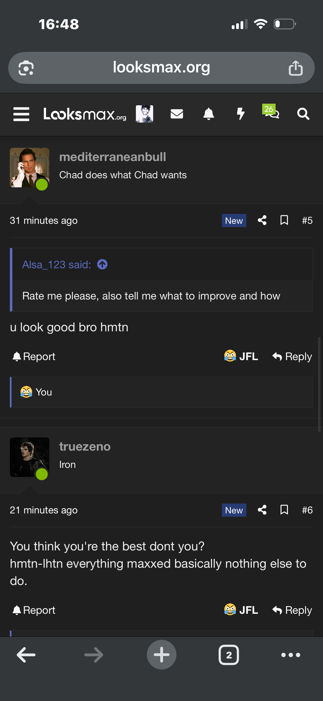
Task: Open mediterraneanbull's profile username link
Action: pos(113,157)
